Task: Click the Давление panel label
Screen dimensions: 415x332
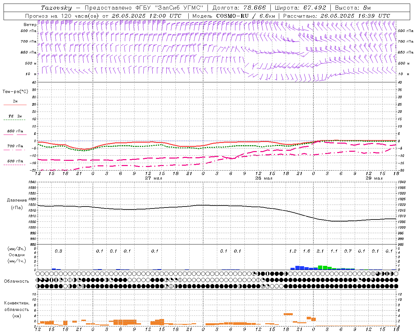Action: 17,200
